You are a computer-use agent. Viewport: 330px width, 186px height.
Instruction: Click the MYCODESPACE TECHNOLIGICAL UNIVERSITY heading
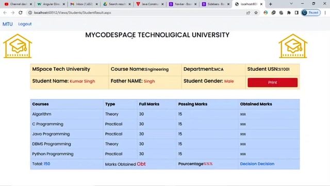(157, 35)
